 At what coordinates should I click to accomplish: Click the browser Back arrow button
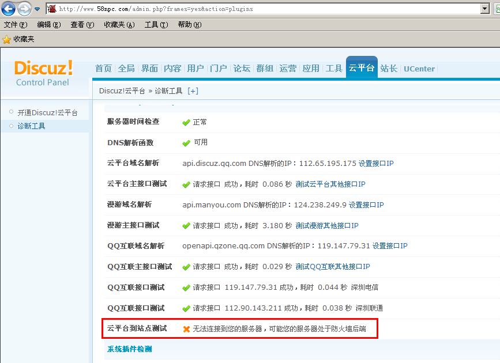point(8,9)
